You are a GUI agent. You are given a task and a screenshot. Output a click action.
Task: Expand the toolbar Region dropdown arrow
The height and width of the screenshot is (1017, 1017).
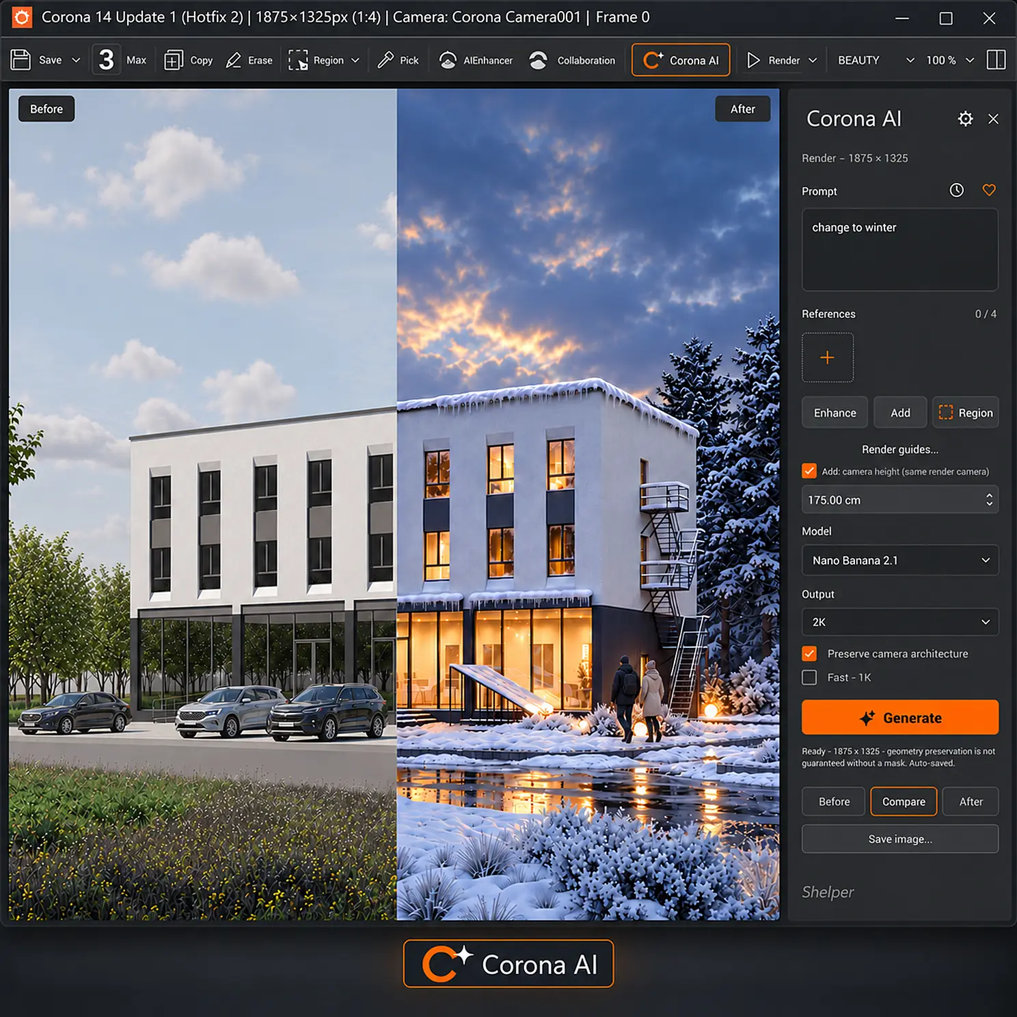355,60
